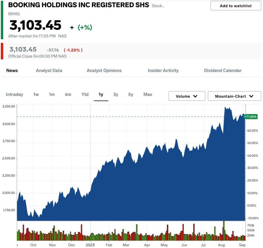Click the 2023 label on the date axis
Viewport: 263px width, 248px height.
pyautogui.click(x=90, y=245)
